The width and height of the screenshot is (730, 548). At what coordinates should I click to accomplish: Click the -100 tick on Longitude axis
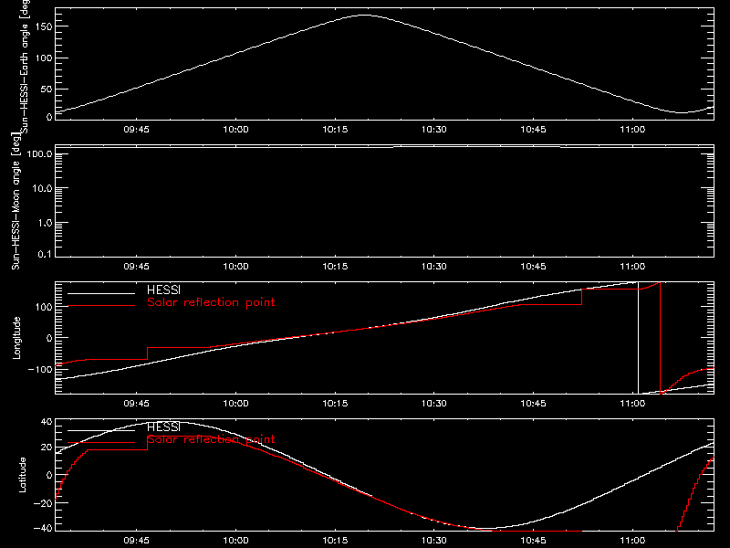point(40,369)
